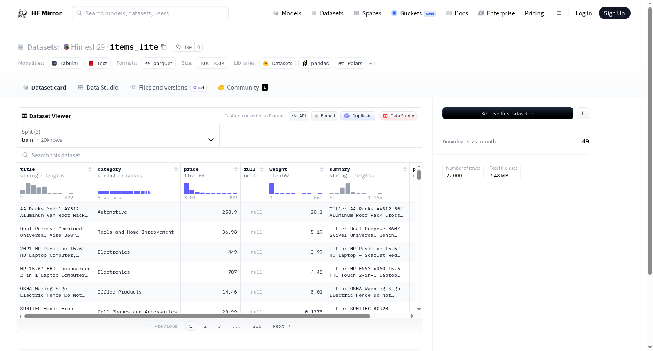Go to the Models page
653x351 pixels.
click(x=287, y=13)
